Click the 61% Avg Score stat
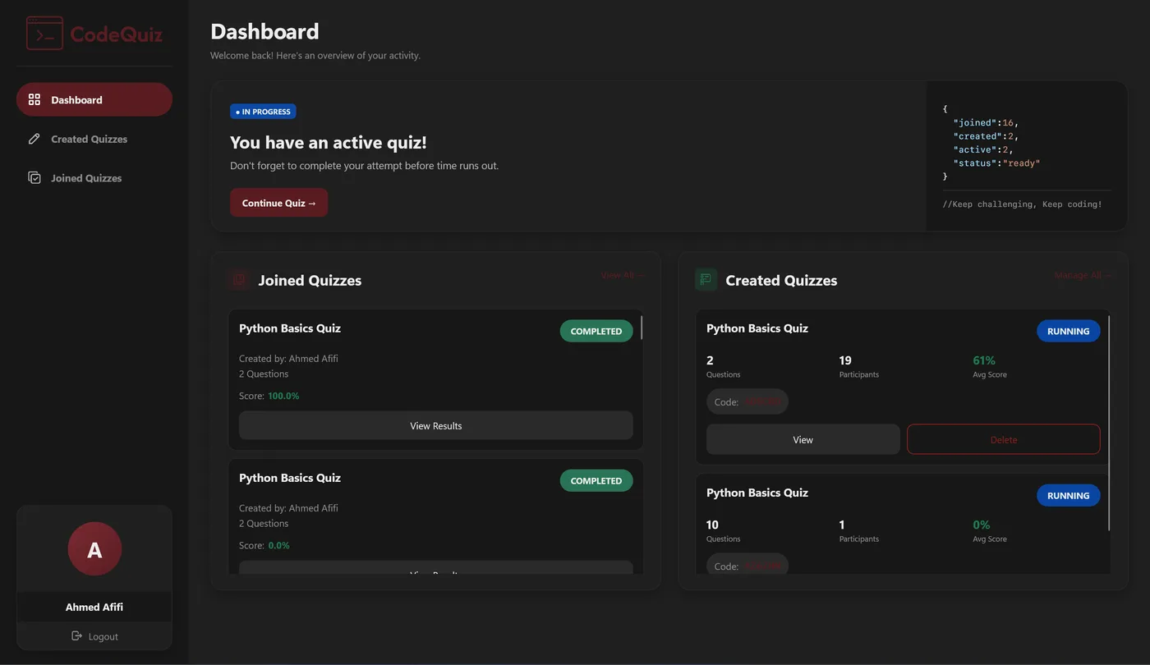Viewport: 1150px width, 665px height. point(990,366)
